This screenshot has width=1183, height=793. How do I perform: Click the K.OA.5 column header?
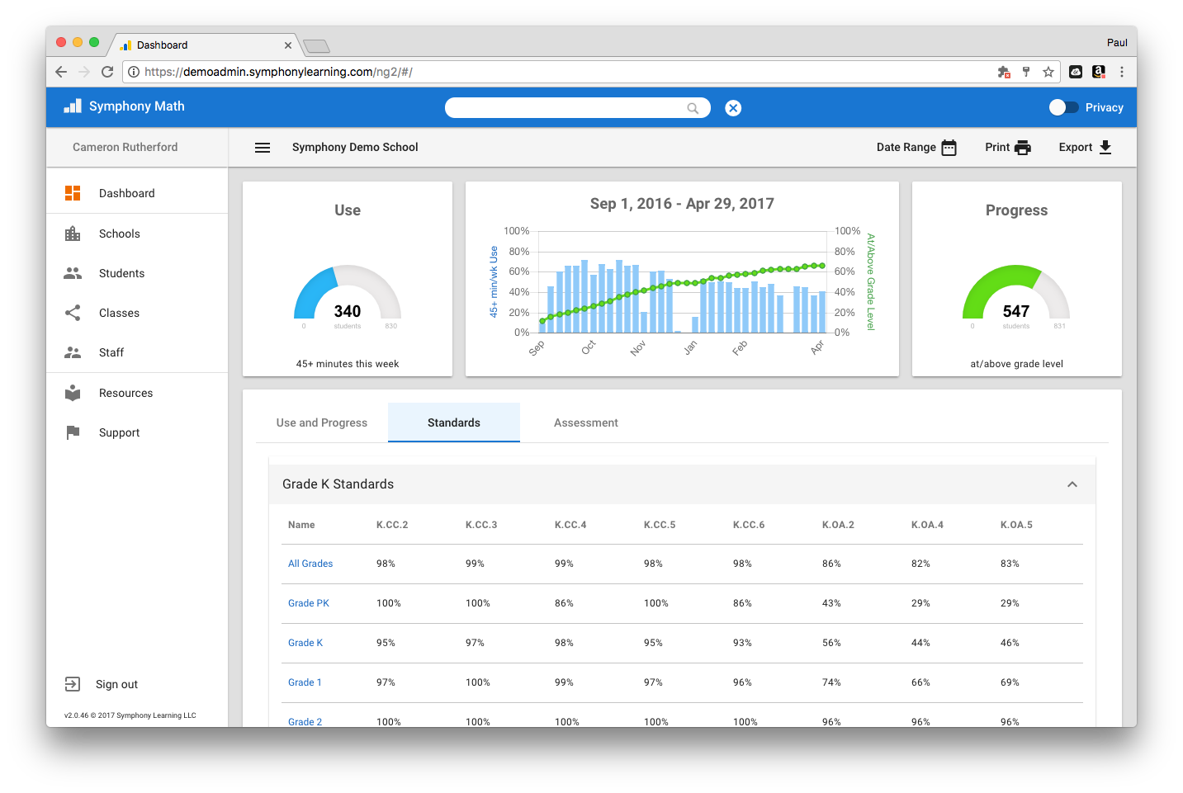1016,525
